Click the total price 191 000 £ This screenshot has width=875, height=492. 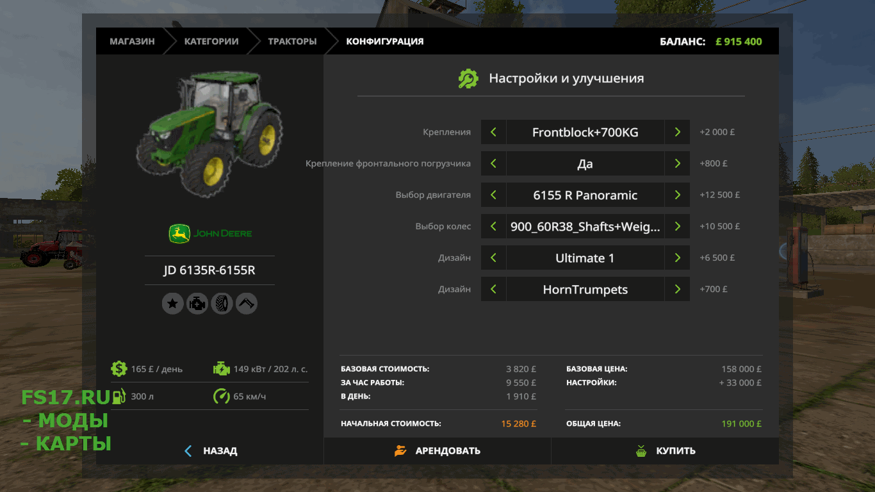coord(741,423)
